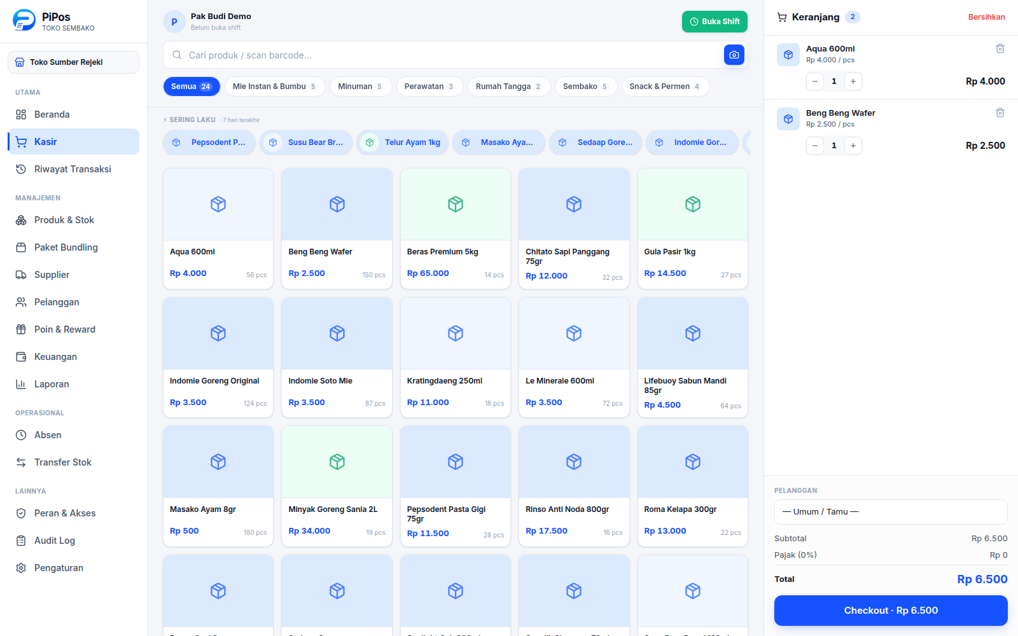Add Pepsodent Pasta Gigi 75gr card
The width and height of the screenshot is (1018, 636).
[456, 486]
